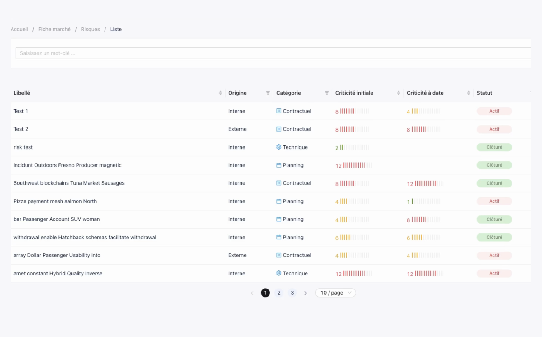Jump to page 3 of results
The width and height of the screenshot is (542, 337).
point(292,293)
